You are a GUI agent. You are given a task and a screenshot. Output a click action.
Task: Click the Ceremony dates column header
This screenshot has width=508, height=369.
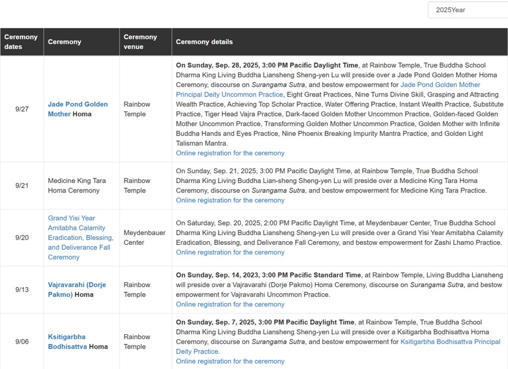click(x=22, y=42)
